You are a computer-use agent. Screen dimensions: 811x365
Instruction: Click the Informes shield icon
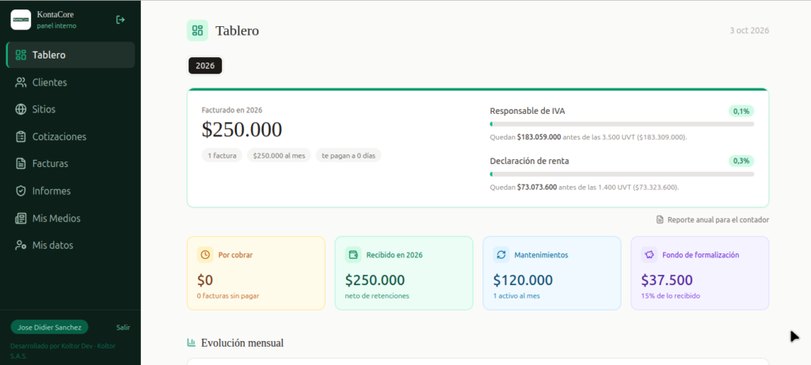click(21, 191)
